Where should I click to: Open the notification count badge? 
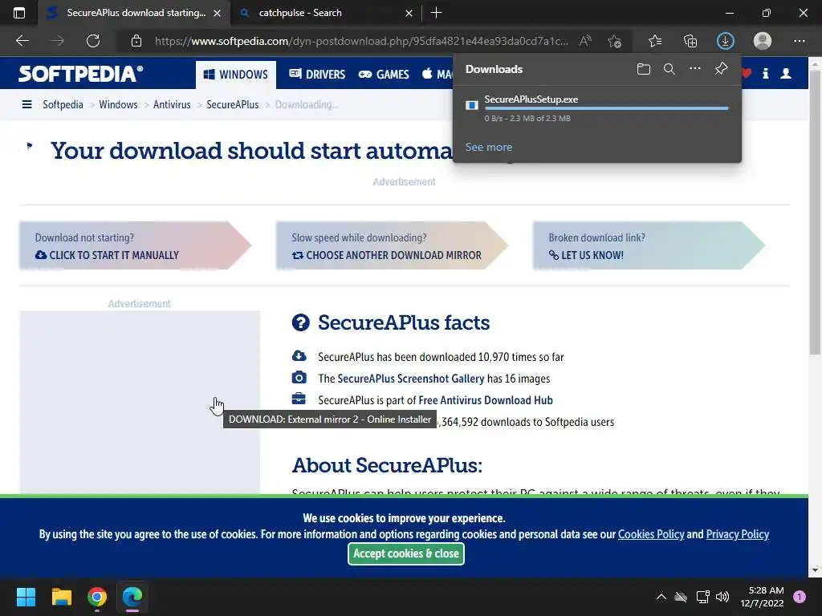[x=800, y=597]
